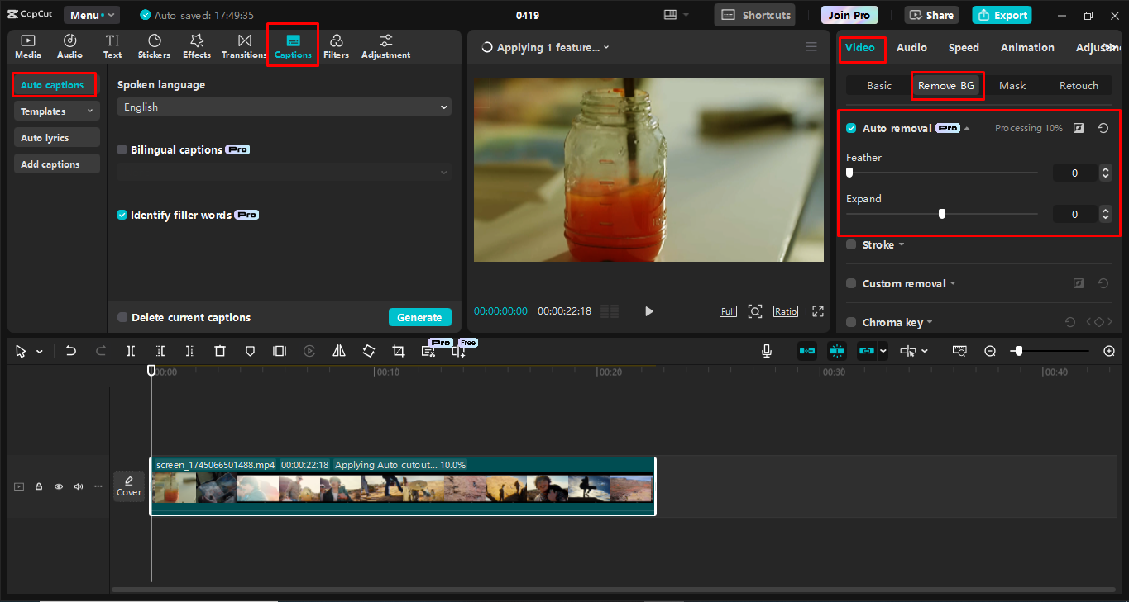
Task: Click the Mirror tool icon
Action: pyautogui.click(x=338, y=351)
